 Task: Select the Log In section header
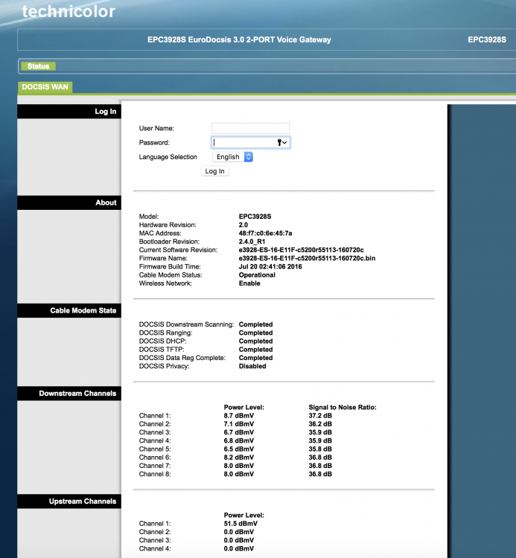click(69, 112)
